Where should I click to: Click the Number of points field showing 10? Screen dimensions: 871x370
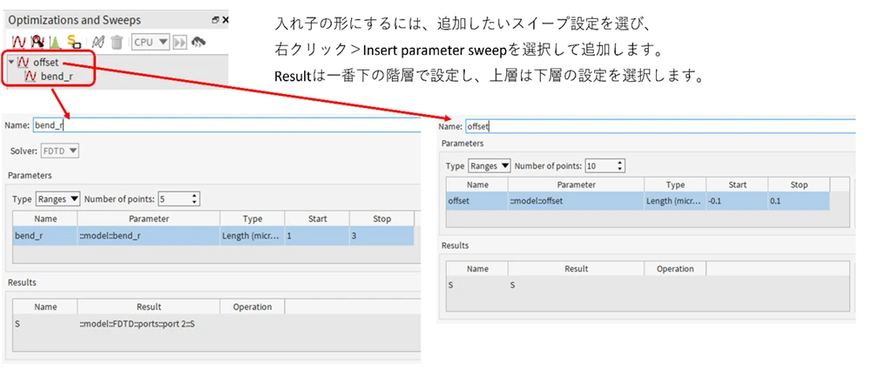click(602, 165)
